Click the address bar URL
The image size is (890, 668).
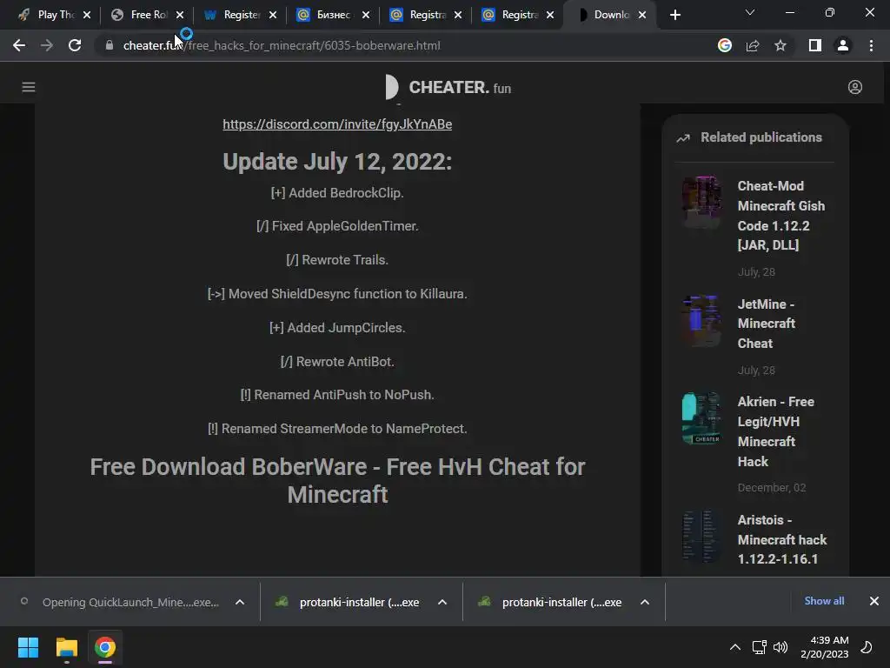tap(282, 45)
